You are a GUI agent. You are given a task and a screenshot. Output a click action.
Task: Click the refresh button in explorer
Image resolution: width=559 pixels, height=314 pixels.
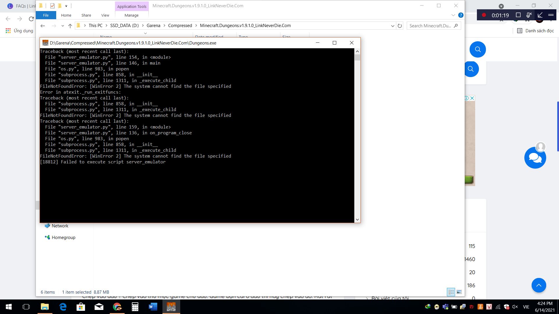click(400, 25)
